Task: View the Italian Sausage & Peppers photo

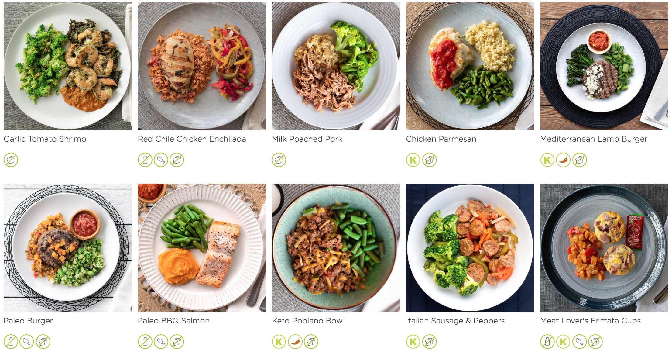Action: [470, 247]
